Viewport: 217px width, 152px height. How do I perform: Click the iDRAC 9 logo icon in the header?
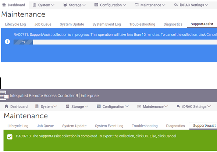(x=4, y=95)
